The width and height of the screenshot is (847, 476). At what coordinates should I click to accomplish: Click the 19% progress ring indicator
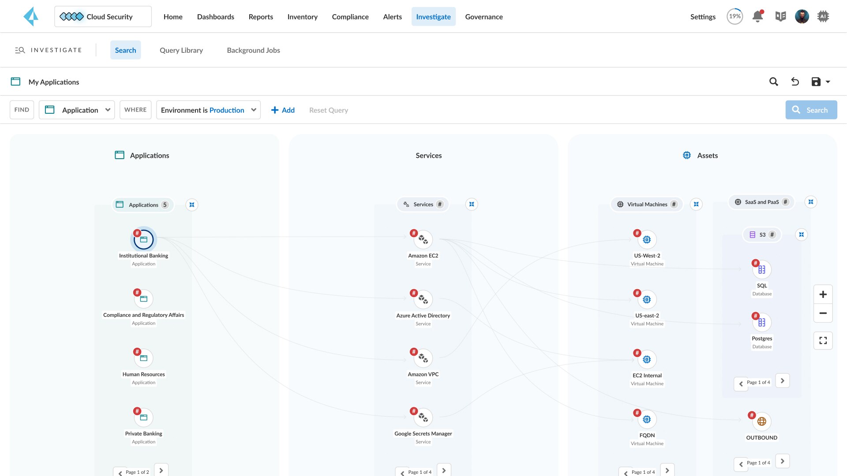coord(734,16)
